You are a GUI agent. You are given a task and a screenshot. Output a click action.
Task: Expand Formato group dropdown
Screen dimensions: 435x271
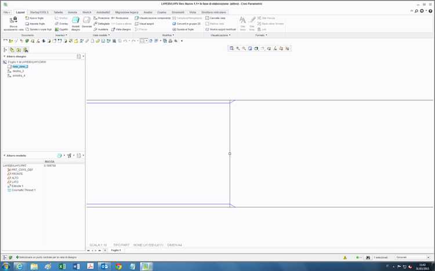[261, 35]
